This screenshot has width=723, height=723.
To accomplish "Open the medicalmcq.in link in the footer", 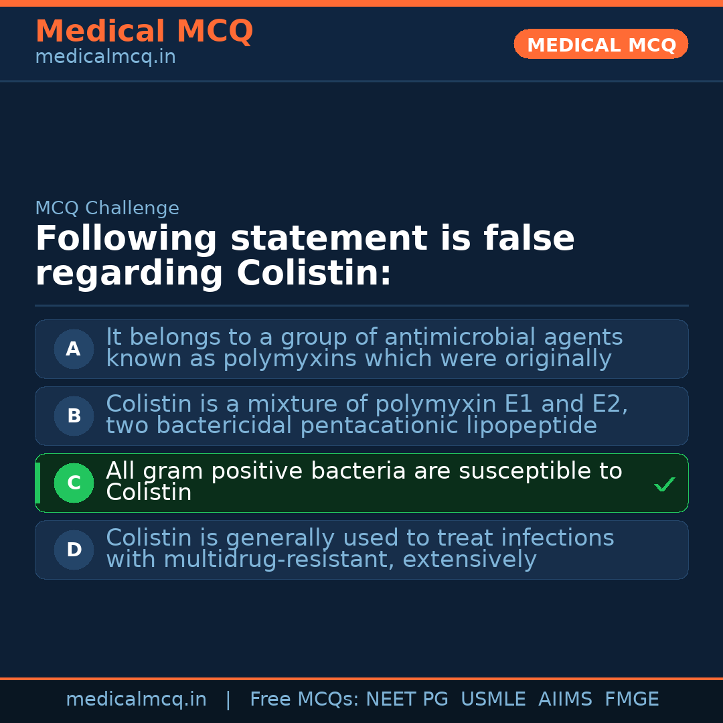I will 136,700.
